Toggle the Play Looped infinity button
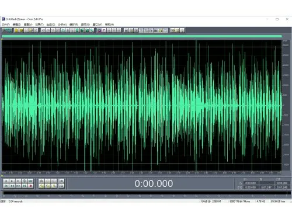The width and height of the screenshot is (292, 219). pyautogui.click(x=30, y=181)
